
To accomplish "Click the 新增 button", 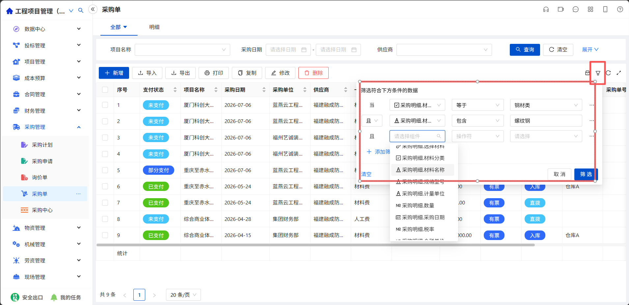I will pyautogui.click(x=114, y=73).
